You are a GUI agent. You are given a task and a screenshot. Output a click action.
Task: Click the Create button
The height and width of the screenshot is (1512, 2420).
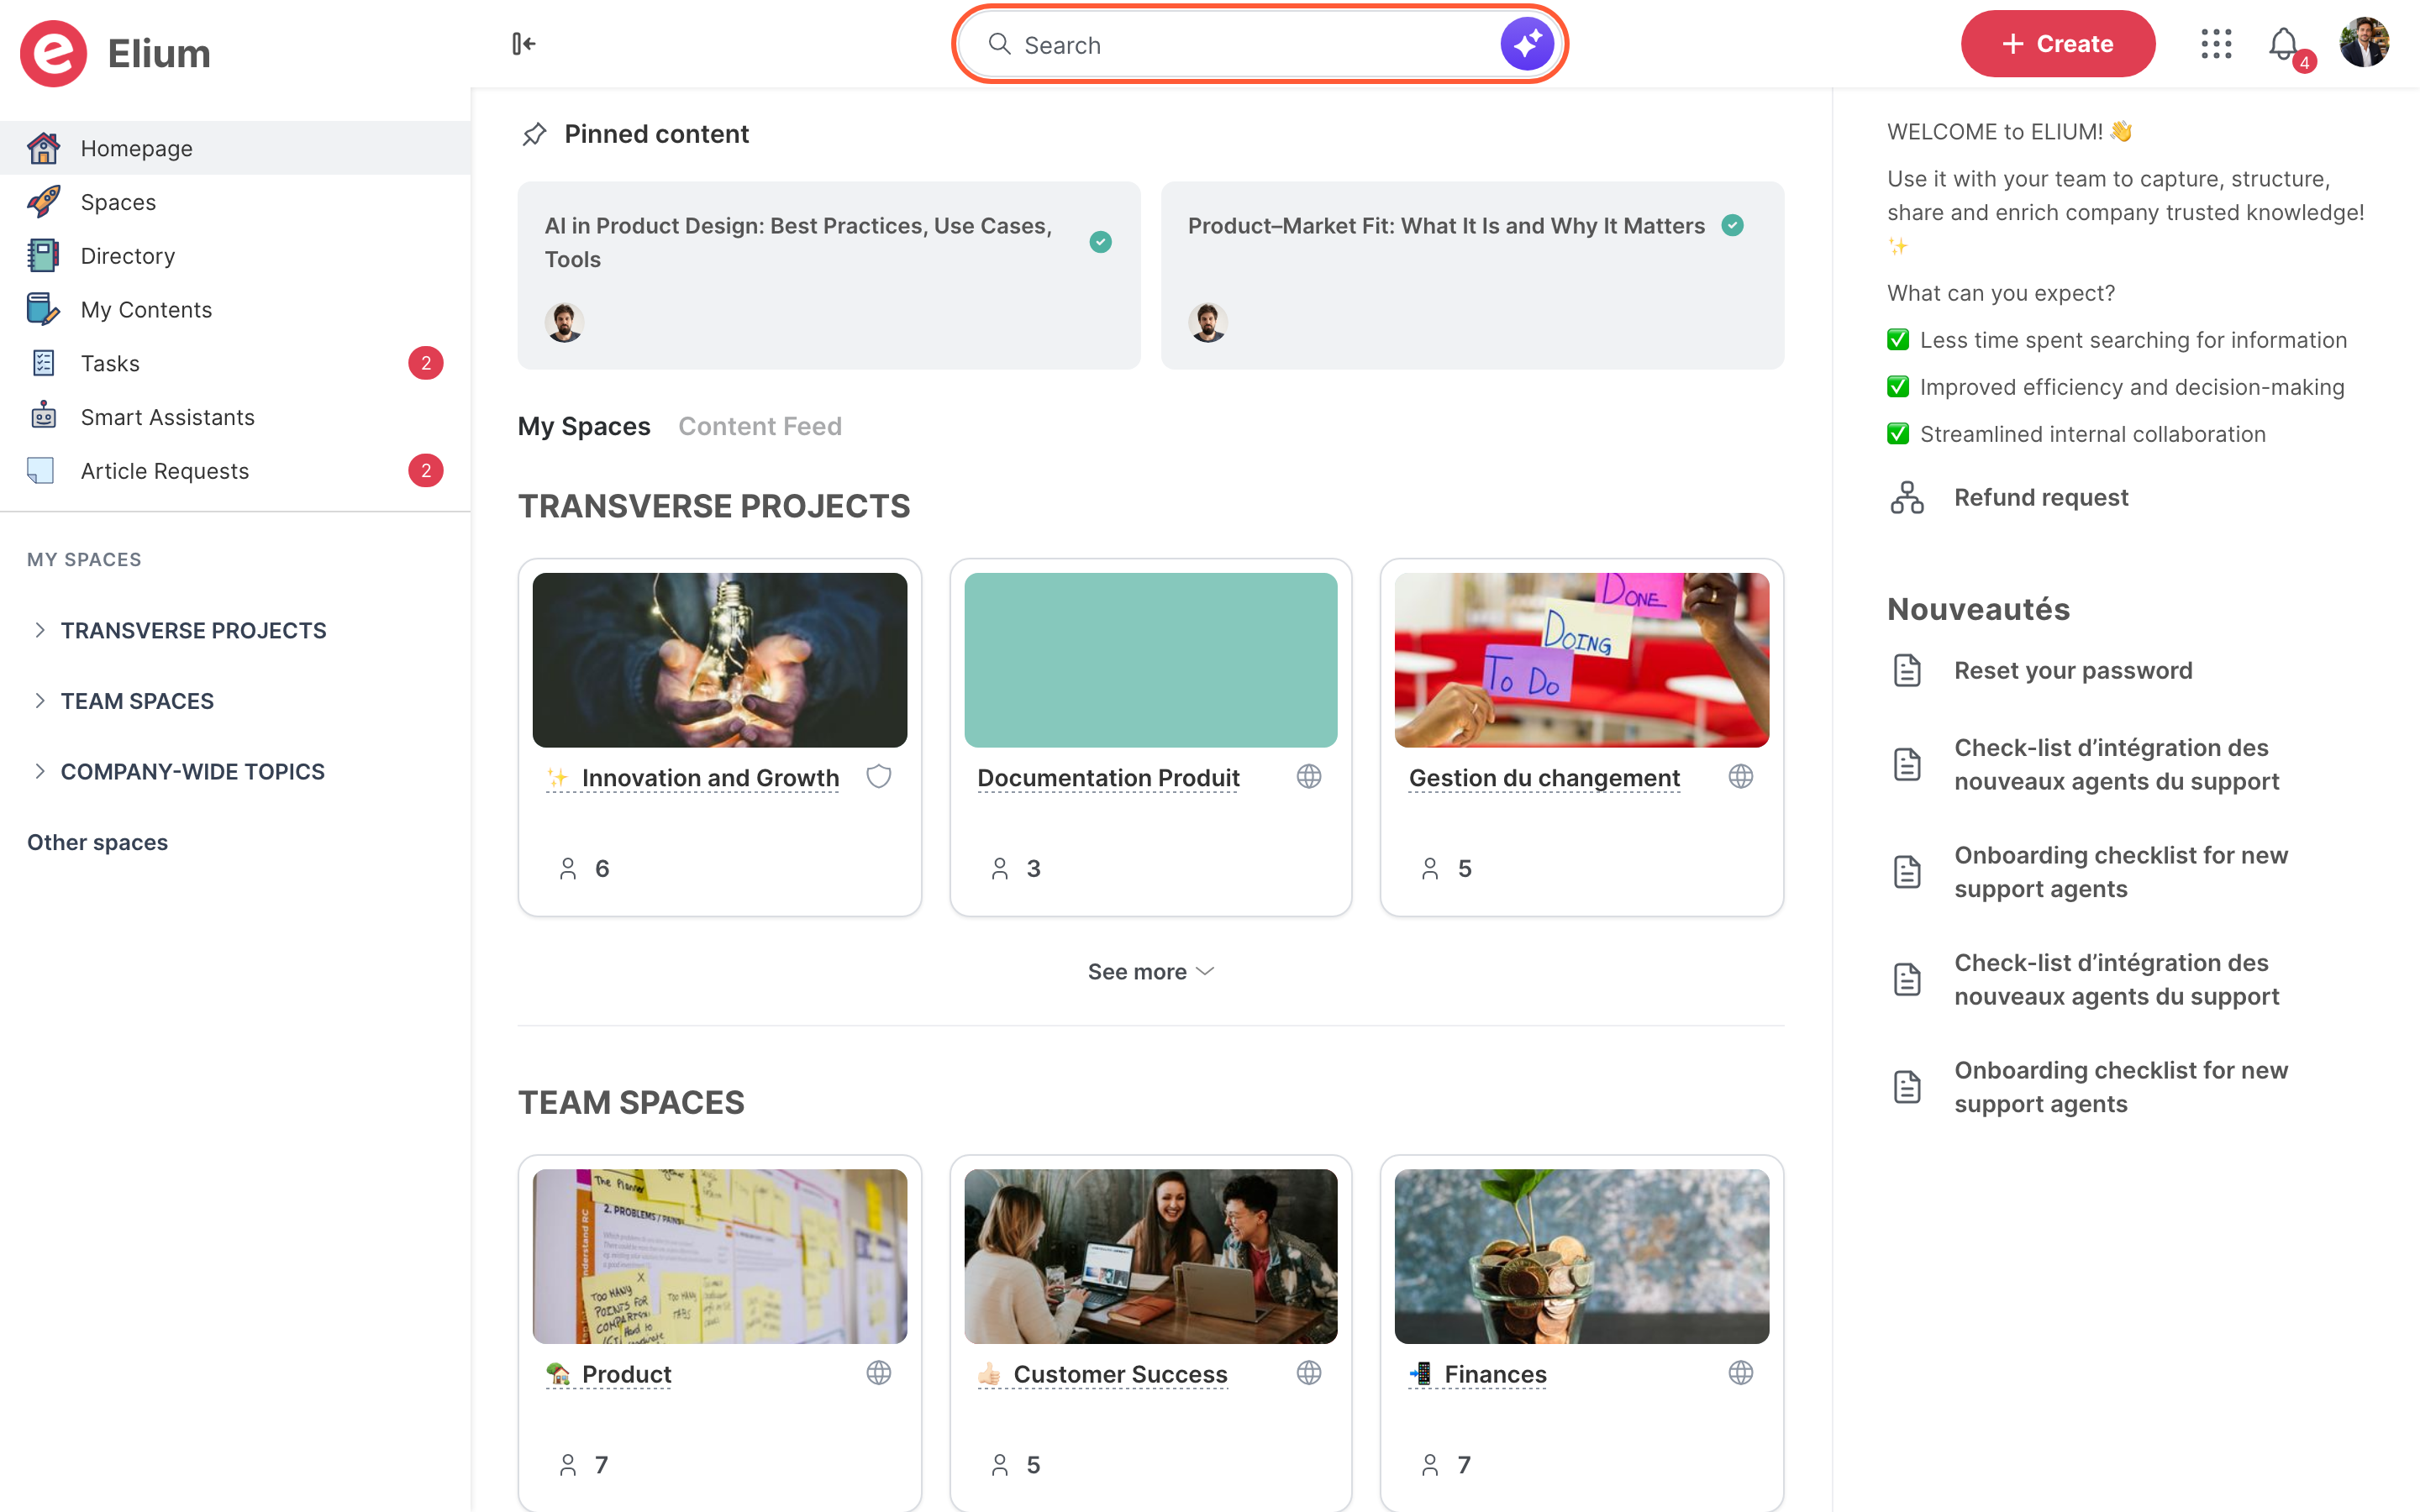point(2057,44)
